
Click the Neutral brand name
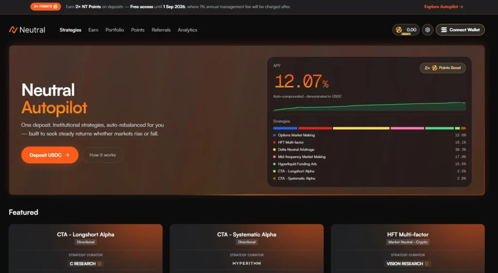33,30
